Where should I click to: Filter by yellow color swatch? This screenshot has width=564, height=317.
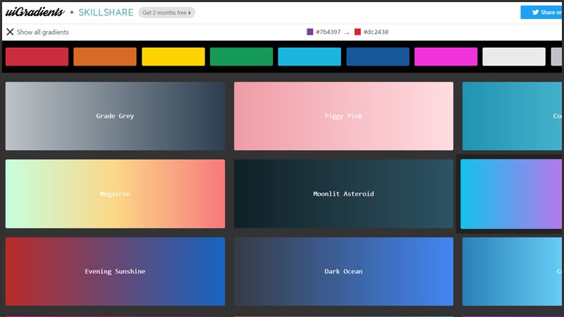[173, 57]
